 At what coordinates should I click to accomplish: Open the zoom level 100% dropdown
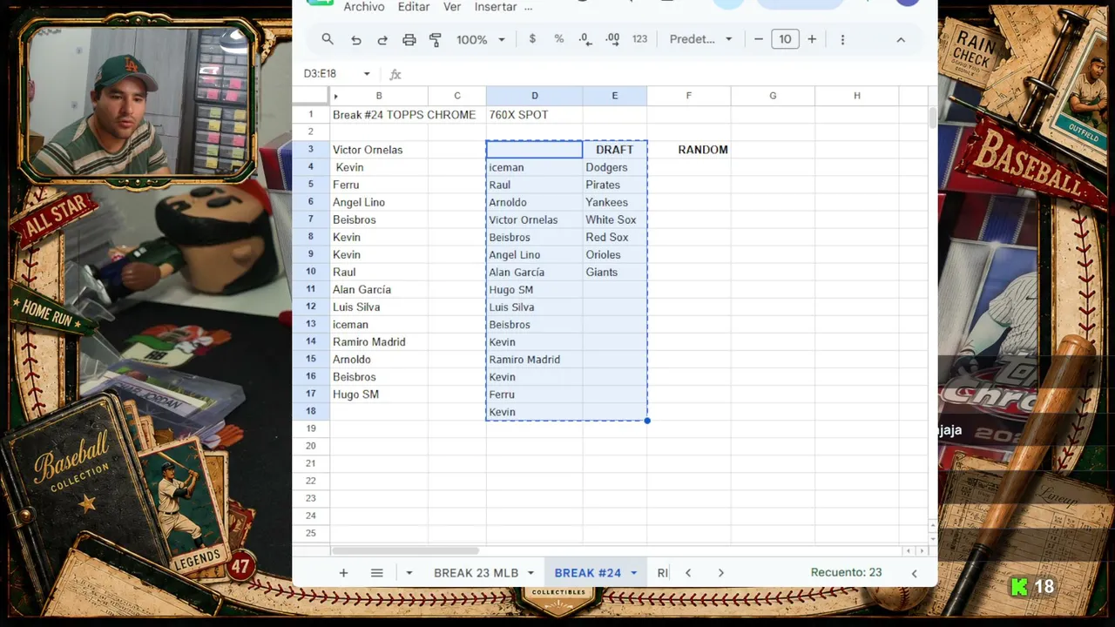coord(481,39)
